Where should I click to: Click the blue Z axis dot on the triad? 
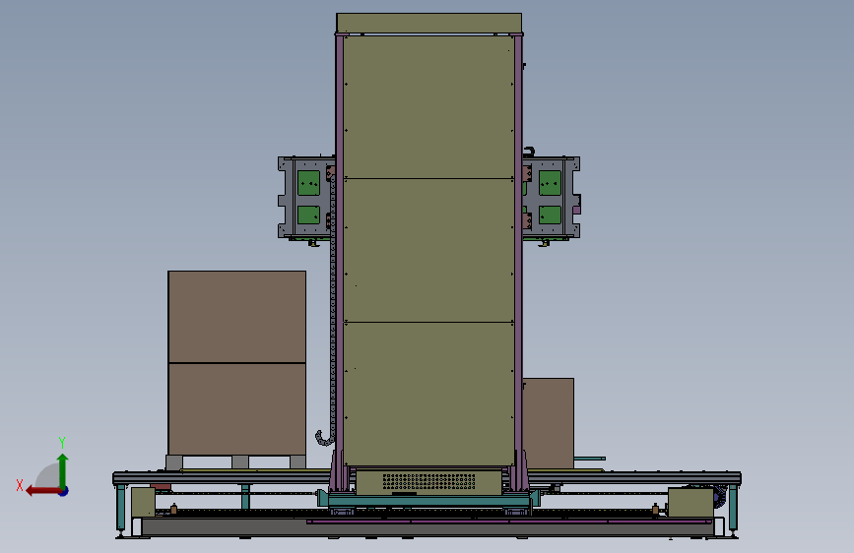pos(64,491)
